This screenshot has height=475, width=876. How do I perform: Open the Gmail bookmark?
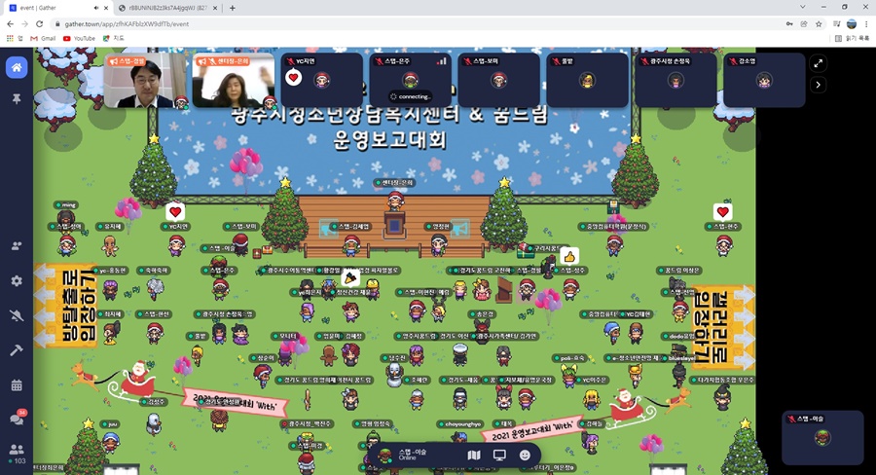tap(43, 39)
